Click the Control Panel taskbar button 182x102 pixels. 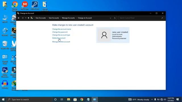tap(95, 99)
